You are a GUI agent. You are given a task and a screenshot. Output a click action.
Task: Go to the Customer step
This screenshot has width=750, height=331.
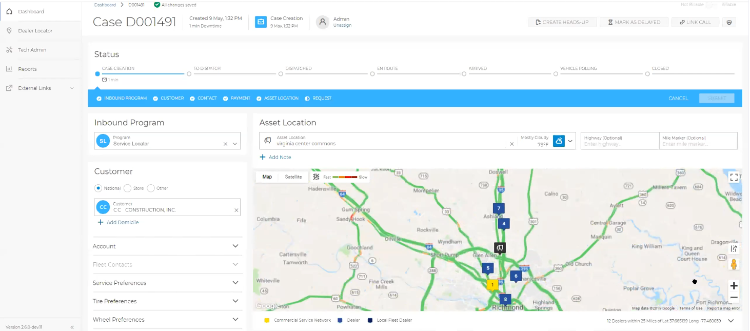click(x=168, y=99)
